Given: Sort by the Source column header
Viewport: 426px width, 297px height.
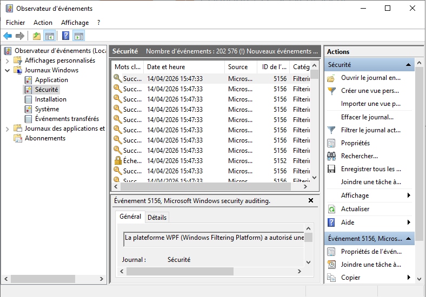Looking at the screenshot, I should 241,67.
